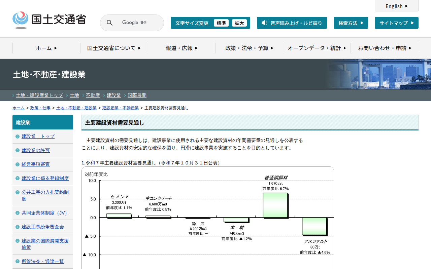431x269 pixels.
Task: Click the bullet icon beside 建設工事紛争審査会
Action: pyautogui.click(x=18, y=227)
